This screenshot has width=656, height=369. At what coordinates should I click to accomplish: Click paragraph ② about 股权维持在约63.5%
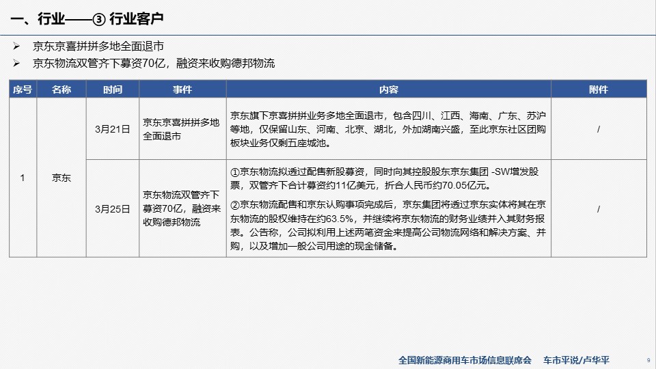[x=388, y=225]
